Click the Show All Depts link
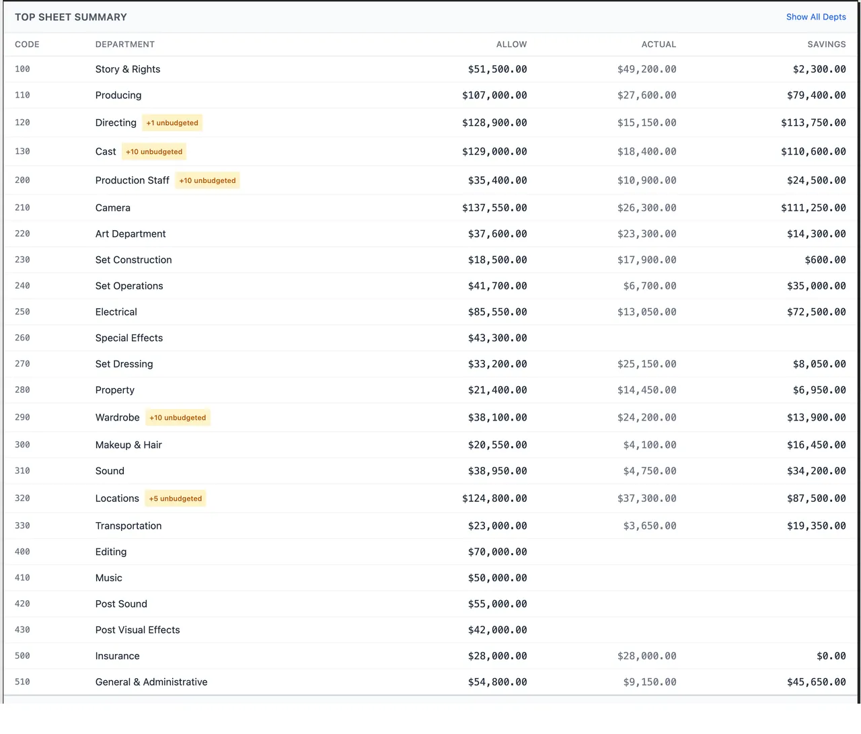861x734 pixels. 816,17
